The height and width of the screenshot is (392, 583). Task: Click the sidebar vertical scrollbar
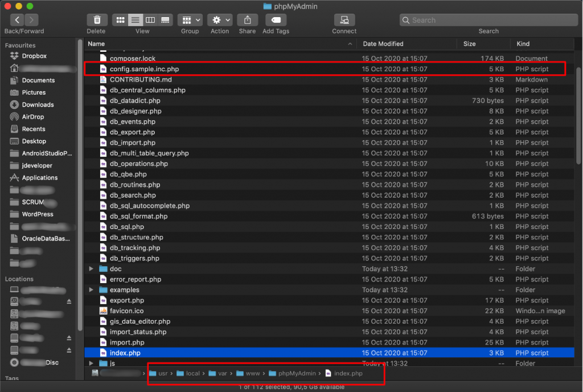pos(80,185)
